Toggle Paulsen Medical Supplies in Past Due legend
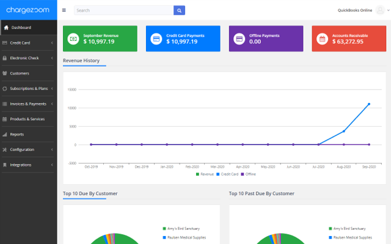 351,237
